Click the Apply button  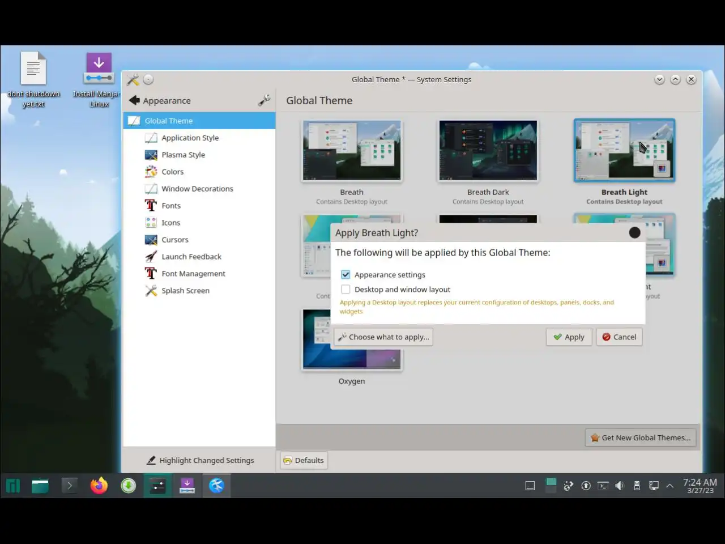pos(569,337)
